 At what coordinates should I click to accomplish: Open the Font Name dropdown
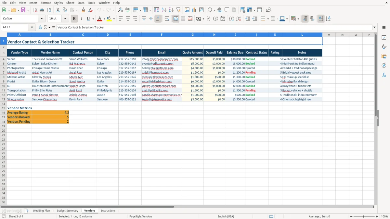(42, 19)
